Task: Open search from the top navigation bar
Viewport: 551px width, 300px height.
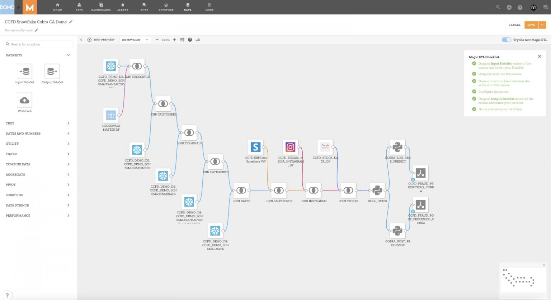Action: click(x=498, y=7)
